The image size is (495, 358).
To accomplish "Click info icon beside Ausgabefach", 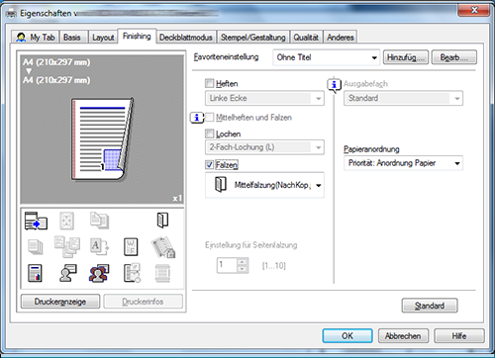I will [334, 84].
